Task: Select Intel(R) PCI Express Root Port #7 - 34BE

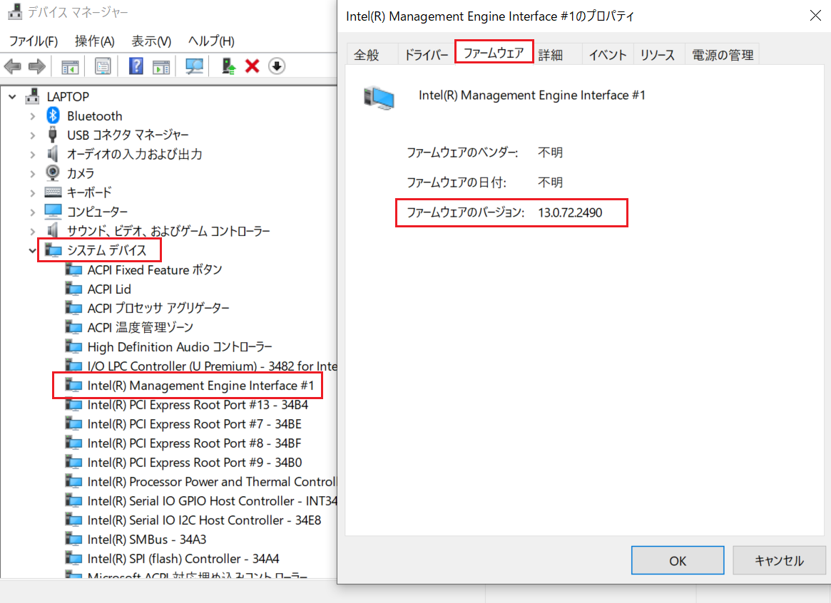Action: coord(195,423)
